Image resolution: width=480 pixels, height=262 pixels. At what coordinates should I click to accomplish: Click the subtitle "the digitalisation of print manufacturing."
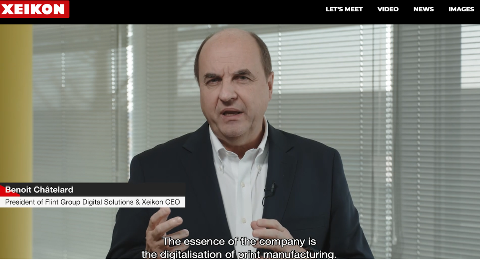tap(239, 254)
